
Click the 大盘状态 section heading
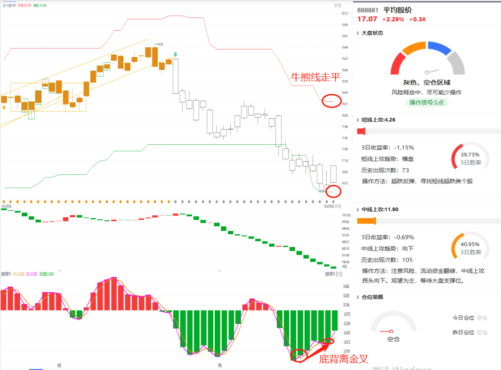pyautogui.click(x=372, y=33)
